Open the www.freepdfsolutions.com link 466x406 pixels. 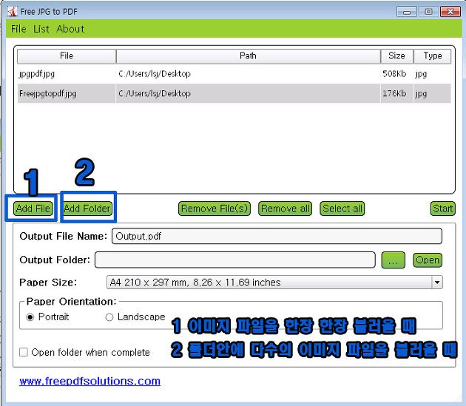[x=90, y=381]
